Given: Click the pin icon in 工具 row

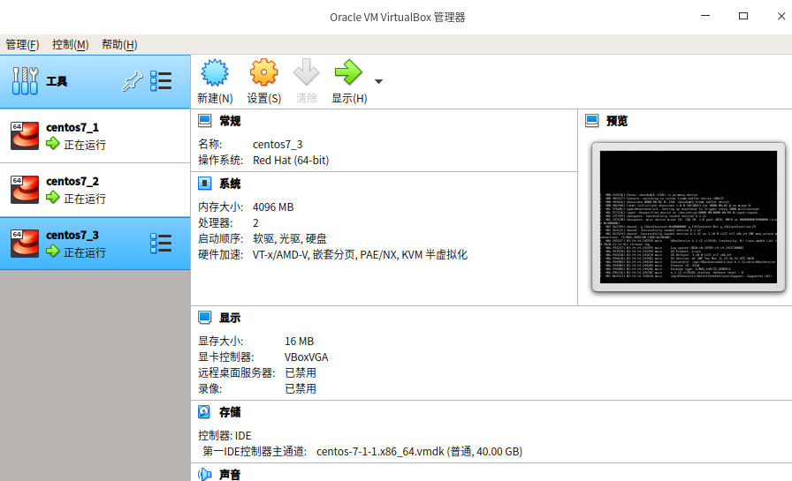Looking at the screenshot, I should [133, 81].
